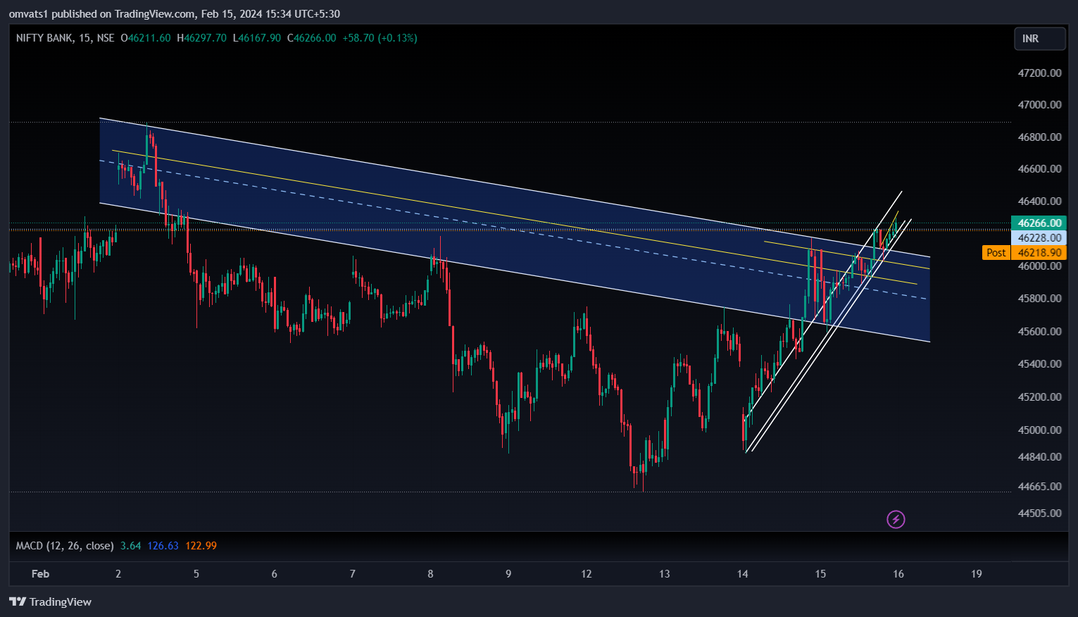1078x617 pixels.
Task: Click the 45600.00 price axis label
Action: tap(1040, 332)
